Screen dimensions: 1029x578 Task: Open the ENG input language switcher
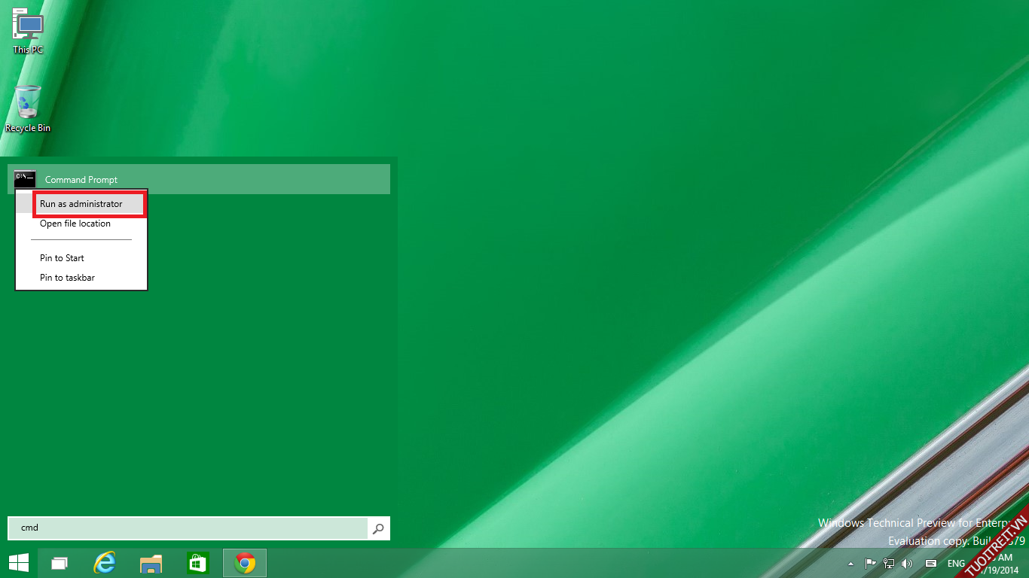point(956,563)
